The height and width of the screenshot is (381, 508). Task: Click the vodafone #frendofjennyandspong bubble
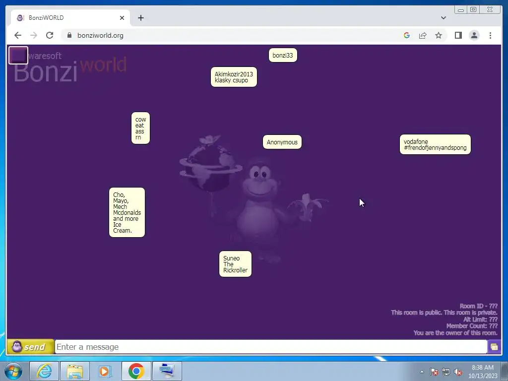[x=435, y=144]
